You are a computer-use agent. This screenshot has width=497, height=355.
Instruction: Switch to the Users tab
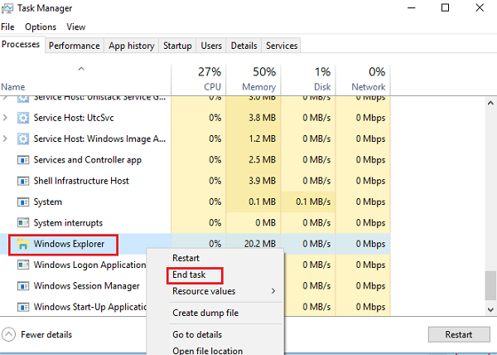211,46
